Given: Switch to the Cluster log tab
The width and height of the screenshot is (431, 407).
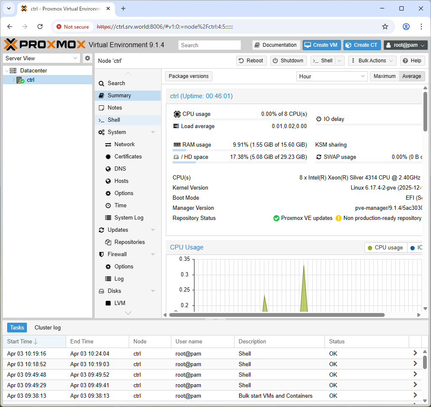Looking at the screenshot, I should (x=48, y=327).
